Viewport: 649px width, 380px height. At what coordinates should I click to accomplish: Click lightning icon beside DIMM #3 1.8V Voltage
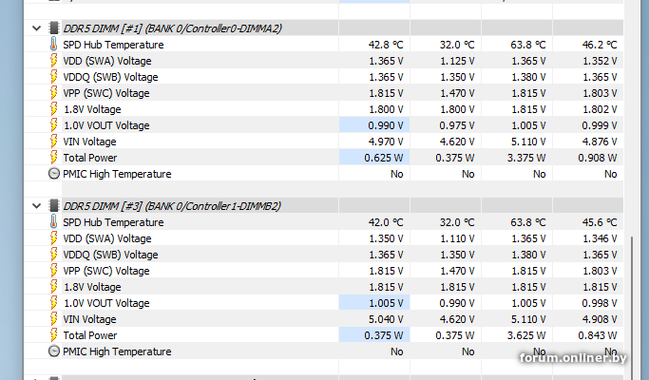(53, 287)
